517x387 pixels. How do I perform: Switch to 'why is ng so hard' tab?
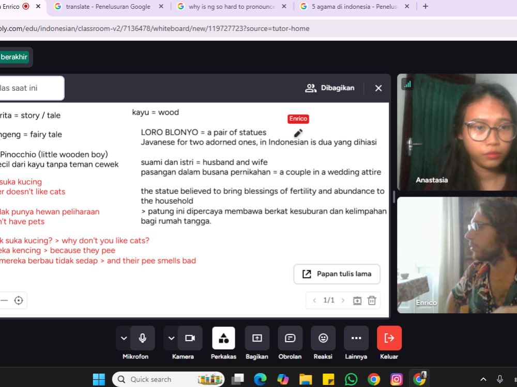(x=232, y=7)
